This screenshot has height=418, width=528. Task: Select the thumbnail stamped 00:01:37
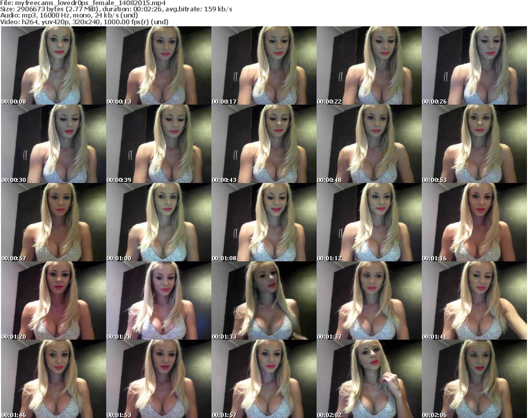[369, 300]
